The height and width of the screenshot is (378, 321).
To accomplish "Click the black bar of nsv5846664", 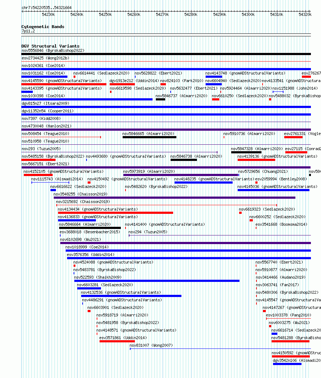I will pyautogui.click(x=90, y=228).
